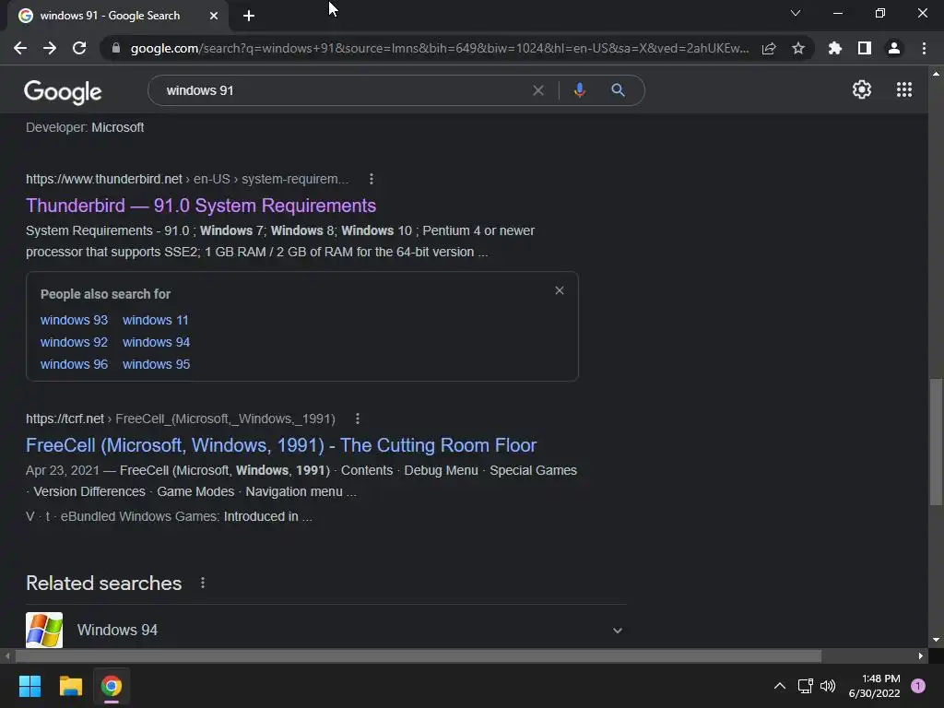944x708 pixels.
Task: Go back to the previous page
Action: tap(20, 48)
